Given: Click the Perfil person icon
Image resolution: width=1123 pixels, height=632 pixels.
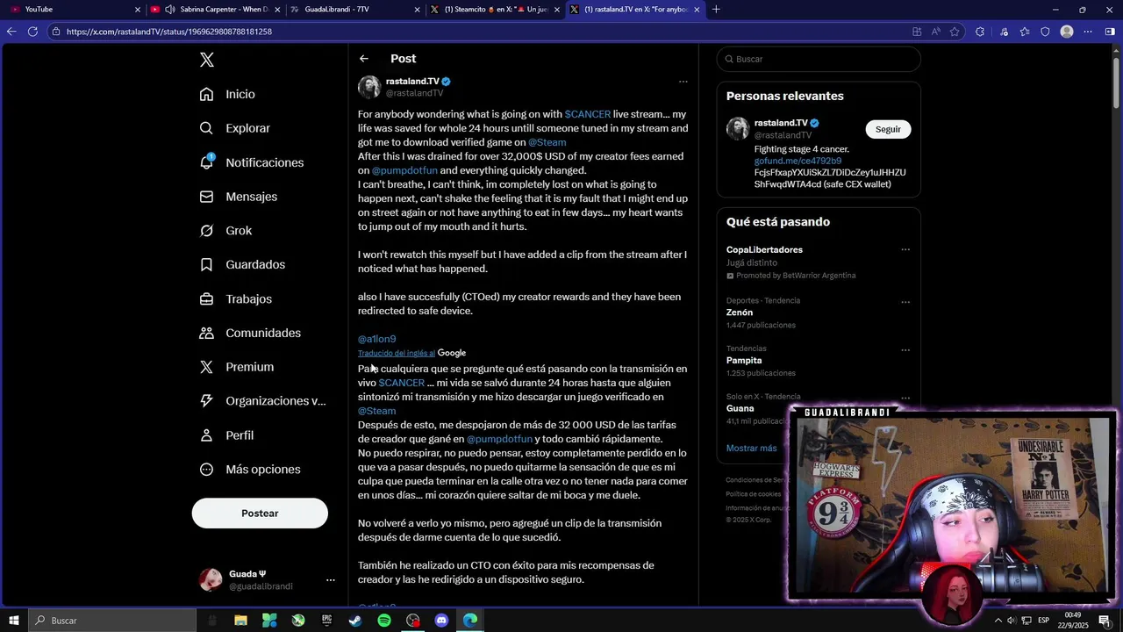Looking at the screenshot, I should point(206,435).
